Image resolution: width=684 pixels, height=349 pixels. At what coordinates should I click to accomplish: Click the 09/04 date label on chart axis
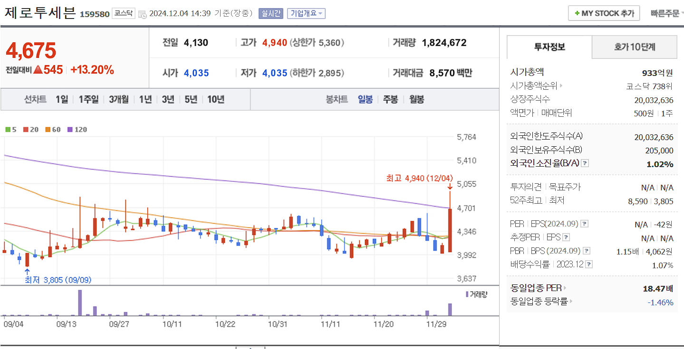point(13,324)
